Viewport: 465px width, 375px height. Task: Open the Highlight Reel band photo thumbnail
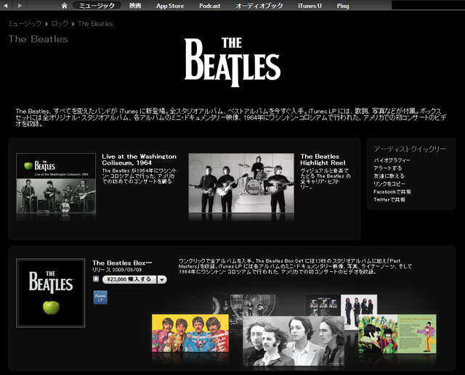(x=241, y=183)
